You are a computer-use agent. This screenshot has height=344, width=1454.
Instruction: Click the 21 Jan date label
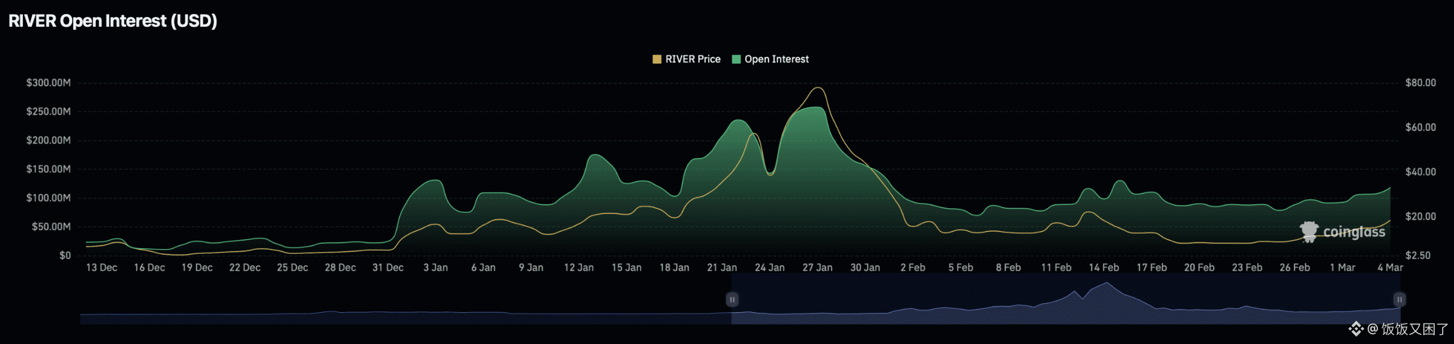tap(722, 267)
